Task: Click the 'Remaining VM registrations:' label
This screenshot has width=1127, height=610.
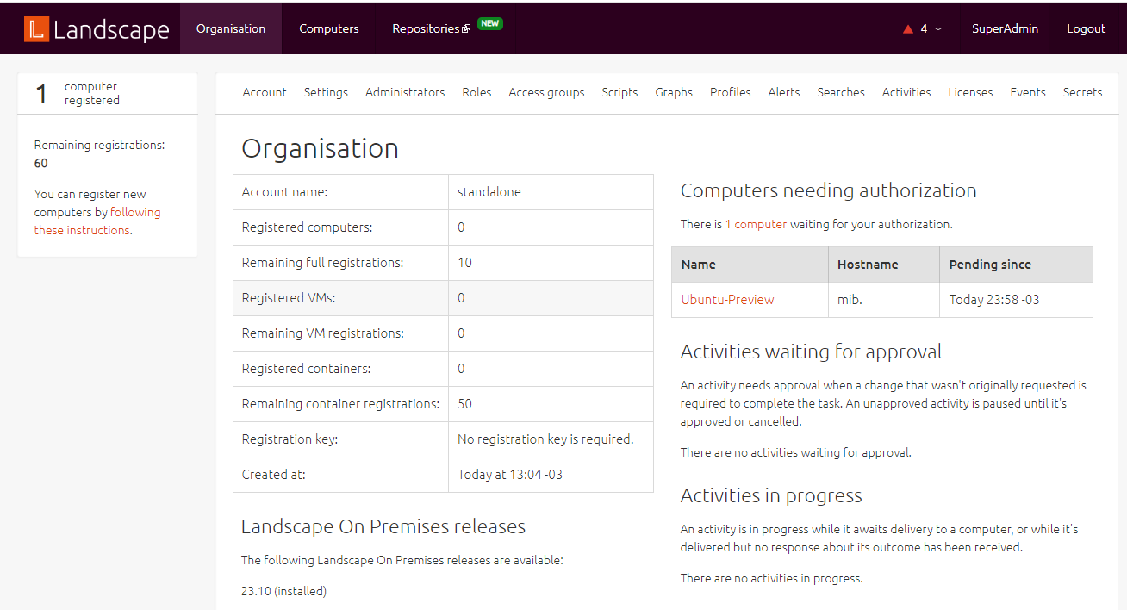Action: [323, 333]
